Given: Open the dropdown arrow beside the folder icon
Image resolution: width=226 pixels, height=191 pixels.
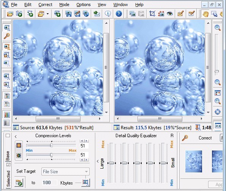Looking at the screenshot, I should click(x=47, y=14).
